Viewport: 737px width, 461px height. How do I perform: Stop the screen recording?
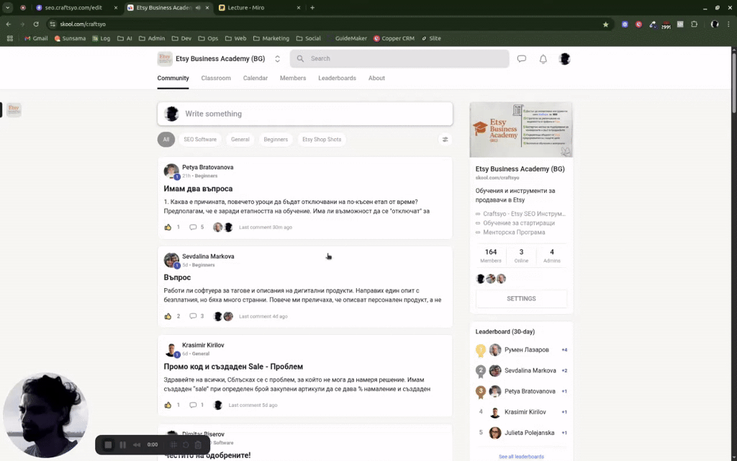[108, 444]
